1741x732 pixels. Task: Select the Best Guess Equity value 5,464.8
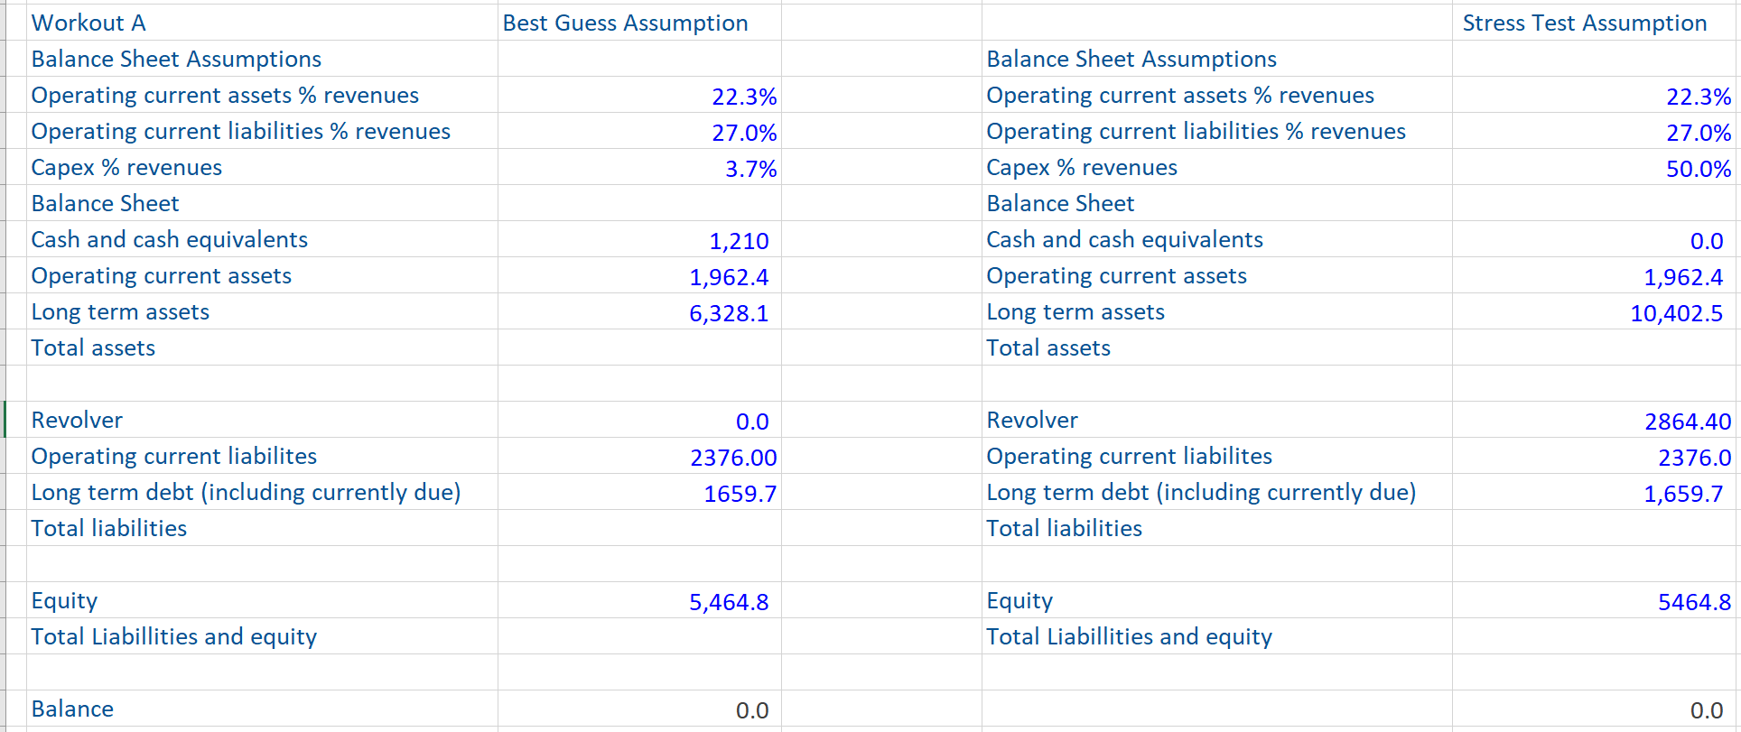[728, 602]
